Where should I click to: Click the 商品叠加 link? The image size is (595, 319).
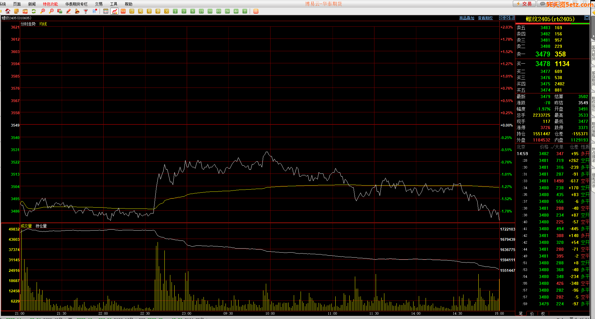click(467, 18)
